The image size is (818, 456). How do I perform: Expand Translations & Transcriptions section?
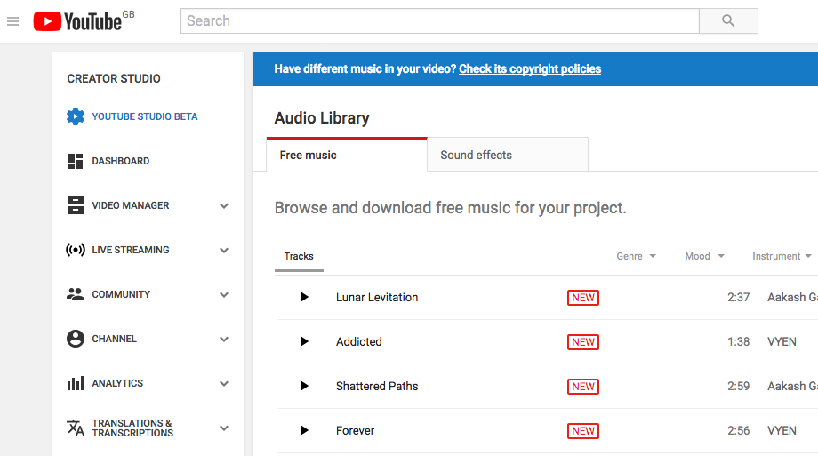(x=224, y=428)
